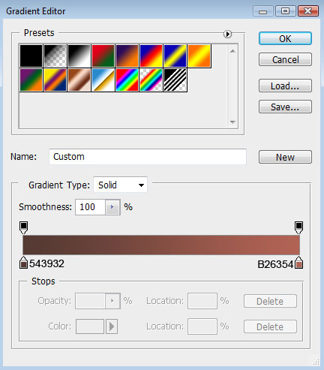Select the 543932 color stop
This screenshot has width=324, height=370.
click(24, 263)
